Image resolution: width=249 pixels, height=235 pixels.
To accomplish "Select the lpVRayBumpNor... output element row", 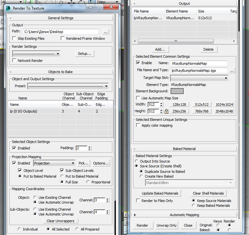I will (x=185, y=18).
